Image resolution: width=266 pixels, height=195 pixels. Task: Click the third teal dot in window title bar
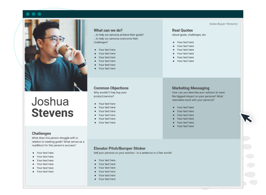click(39, 14)
